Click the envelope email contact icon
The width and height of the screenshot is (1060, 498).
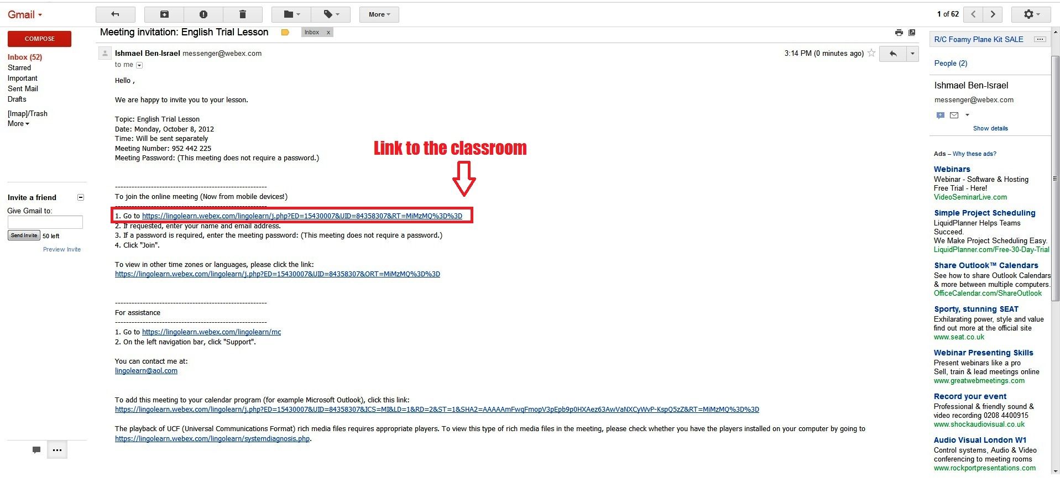954,115
